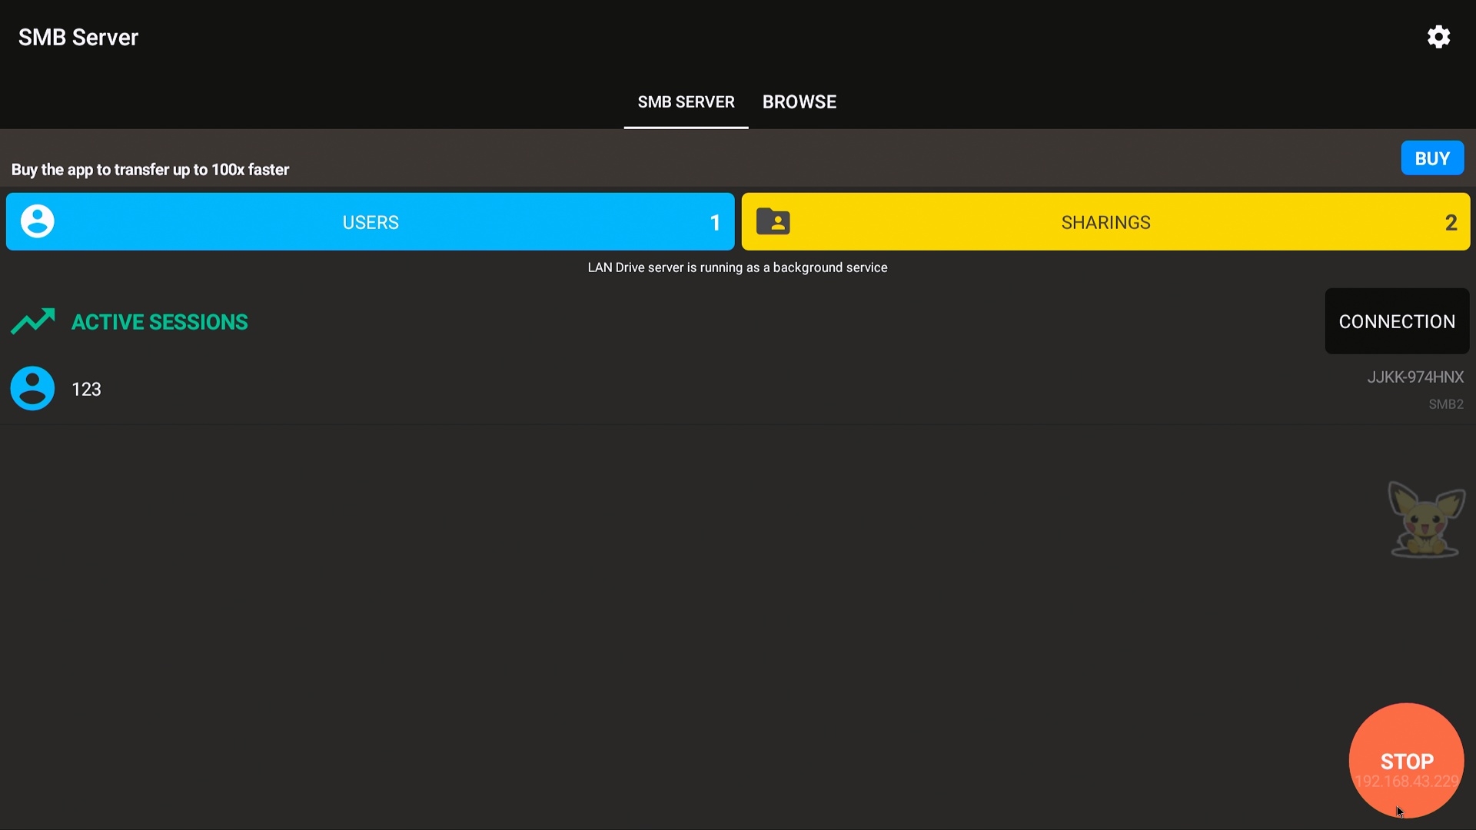
Task: Select the ACTIVE SESSIONS heading
Action: pos(159,322)
